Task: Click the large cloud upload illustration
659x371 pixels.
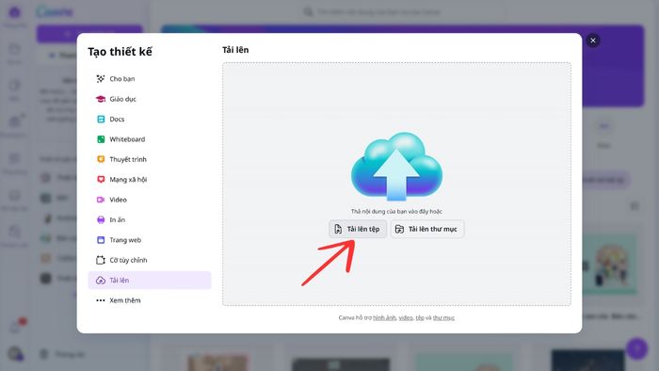Action: click(396, 167)
